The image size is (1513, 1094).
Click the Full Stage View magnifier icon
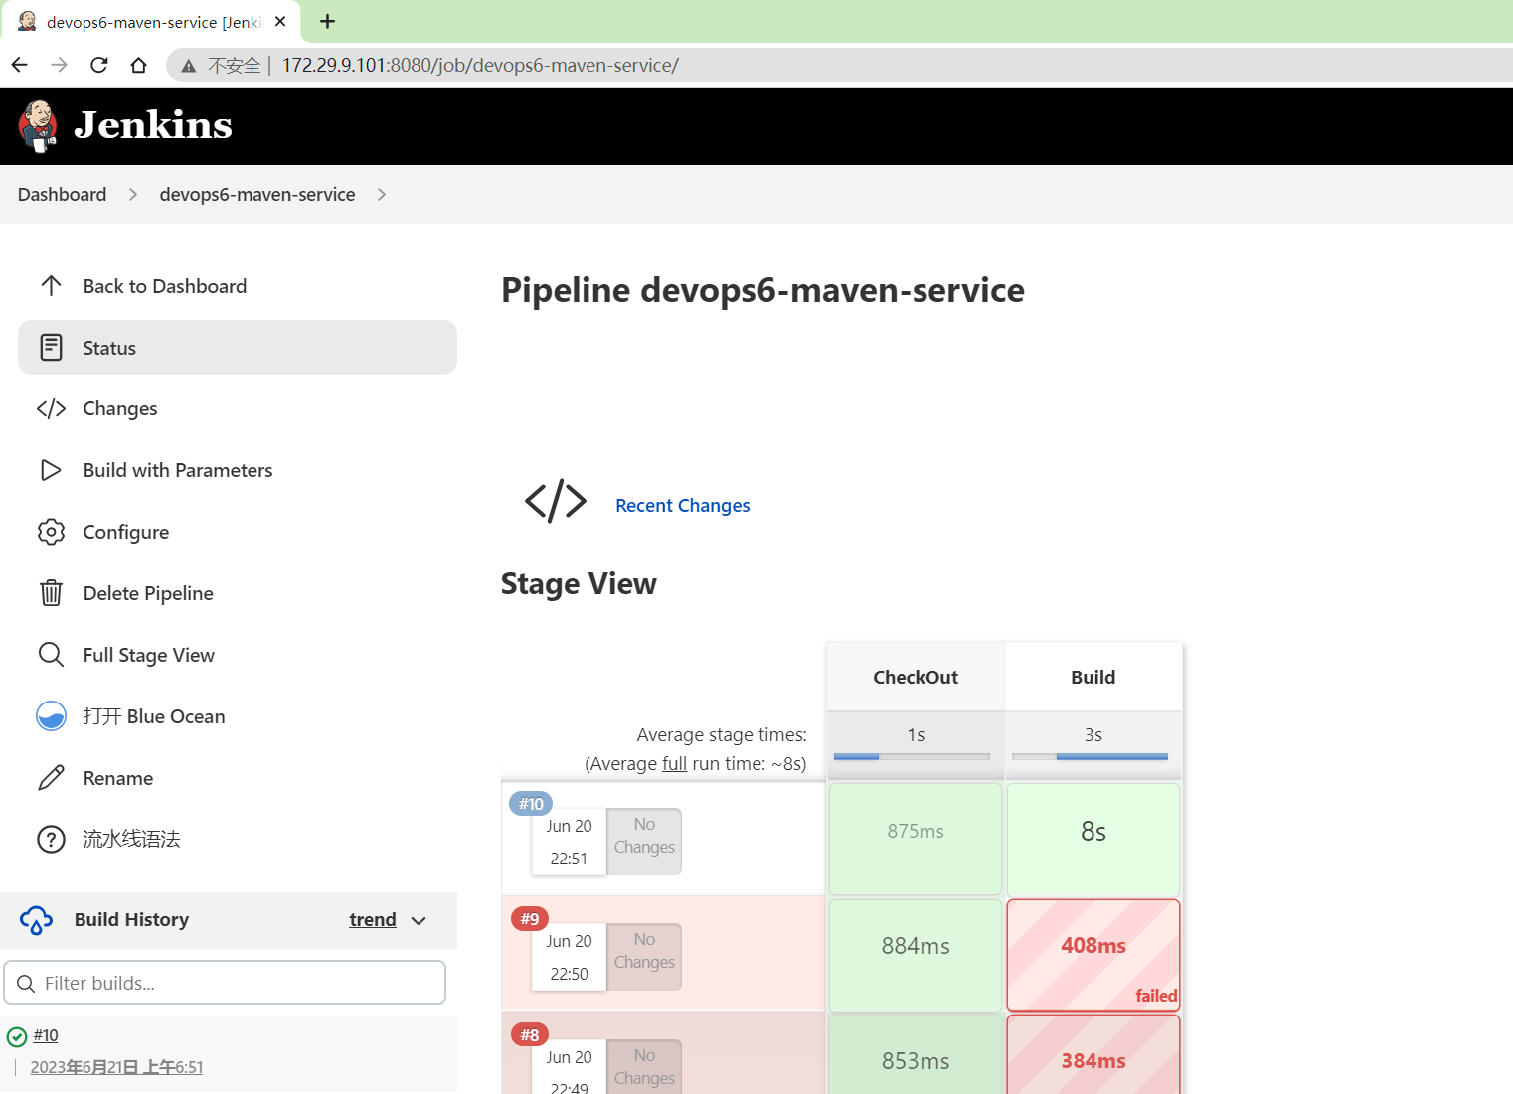tap(51, 655)
